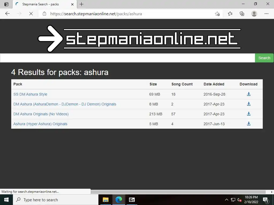Viewport: 274px width, 205px height.
Task: Open the Windows Start menu
Action: [6, 200]
